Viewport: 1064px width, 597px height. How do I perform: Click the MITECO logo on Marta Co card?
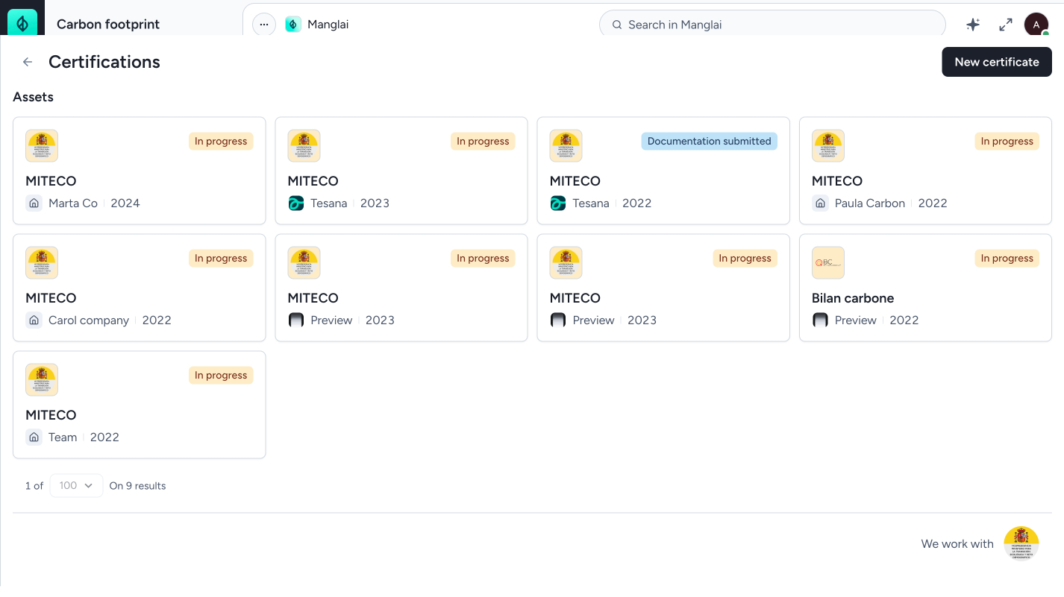pos(42,146)
